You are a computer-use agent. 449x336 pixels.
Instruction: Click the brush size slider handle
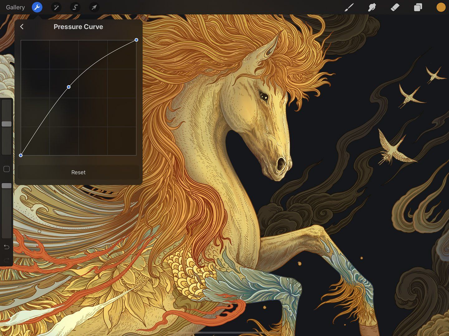point(6,124)
